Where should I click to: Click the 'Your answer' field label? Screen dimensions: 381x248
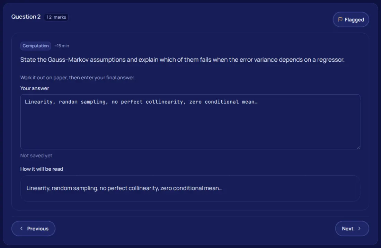coord(35,88)
